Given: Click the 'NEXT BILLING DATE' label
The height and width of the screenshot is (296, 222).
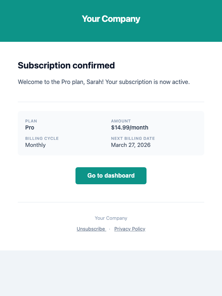Looking at the screenshot, I should click(133, 138).
